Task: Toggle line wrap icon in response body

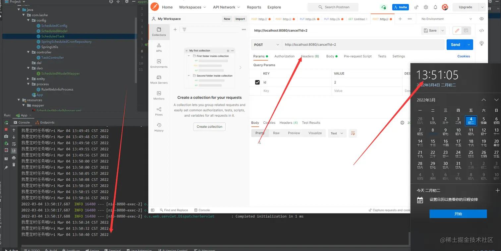Action: click(x=353, y=133)
